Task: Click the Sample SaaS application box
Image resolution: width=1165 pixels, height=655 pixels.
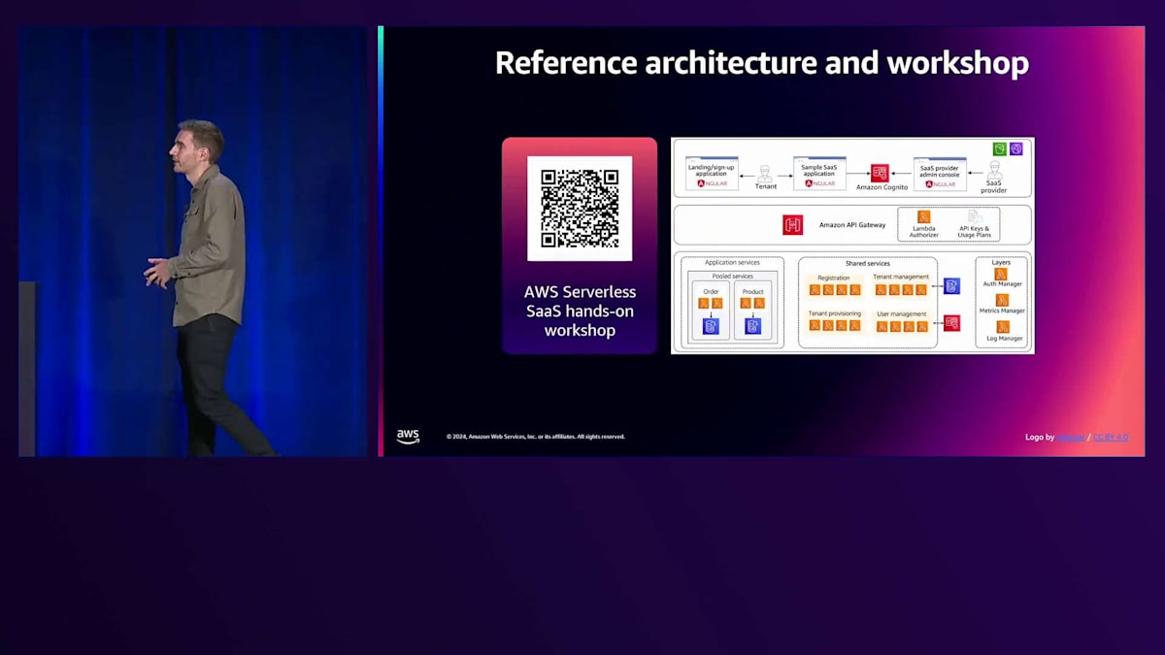Action: pyautogui.click(x=819, y=173)
